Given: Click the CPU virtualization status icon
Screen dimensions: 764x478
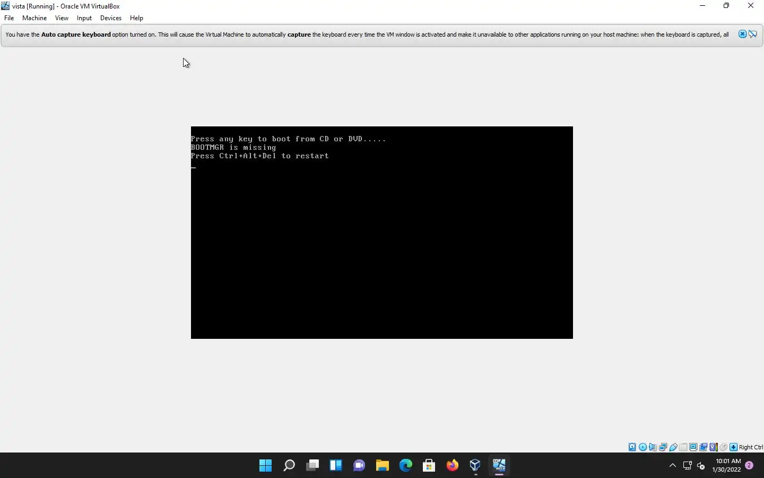Looking at the screenshot, I should point(714,447).
